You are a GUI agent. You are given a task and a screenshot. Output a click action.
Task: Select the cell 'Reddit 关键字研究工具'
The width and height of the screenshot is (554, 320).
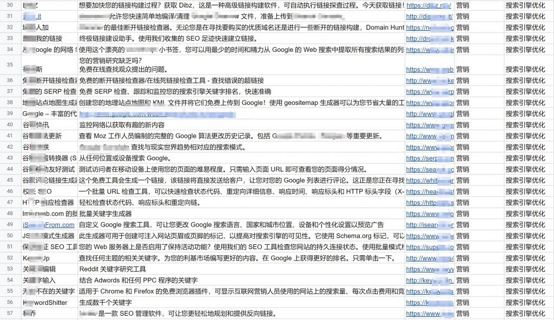point(241,269)
